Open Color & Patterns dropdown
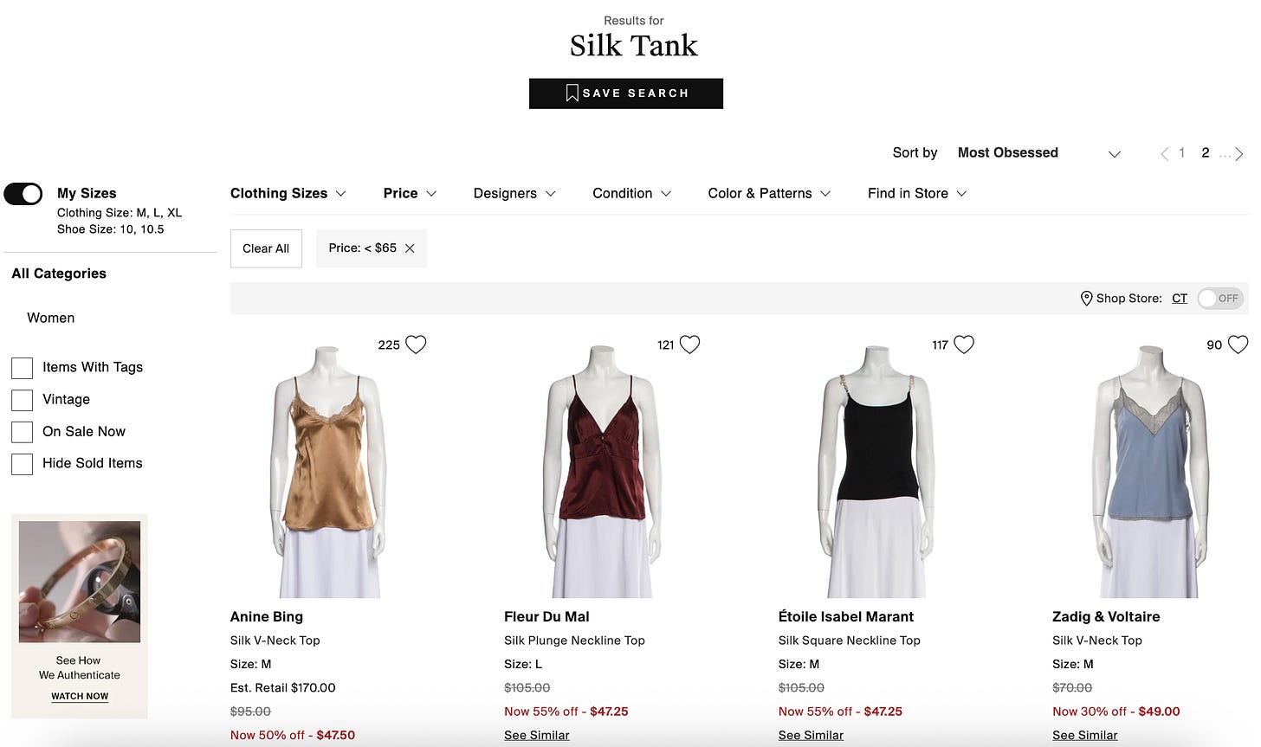Screen dimensions: 1261x747 tap(769, 194)
